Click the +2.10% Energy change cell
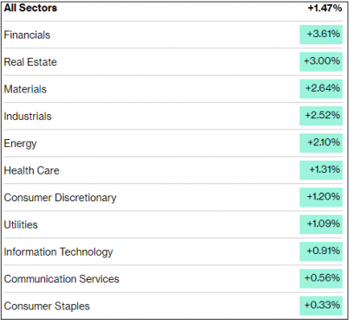354x324 pixels. click(x=321, y=143)
